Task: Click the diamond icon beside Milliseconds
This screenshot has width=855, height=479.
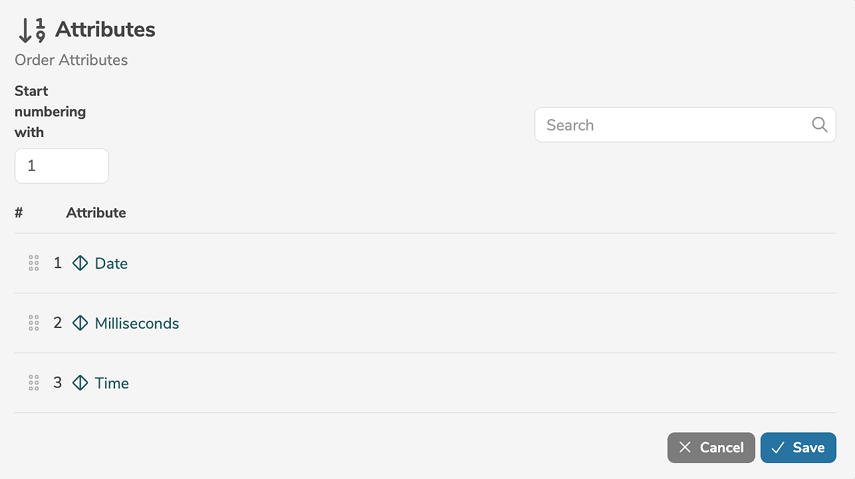Action: 80,323
